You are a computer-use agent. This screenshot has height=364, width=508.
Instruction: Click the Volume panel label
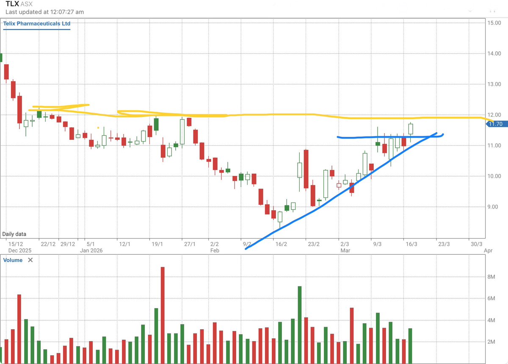coord(13,260)
